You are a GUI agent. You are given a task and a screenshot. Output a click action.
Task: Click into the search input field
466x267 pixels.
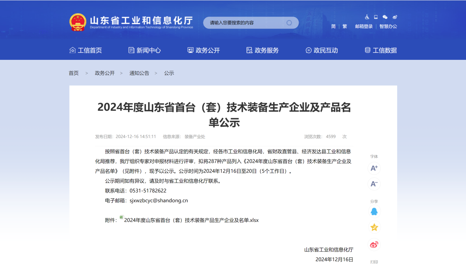click(246, 23)
